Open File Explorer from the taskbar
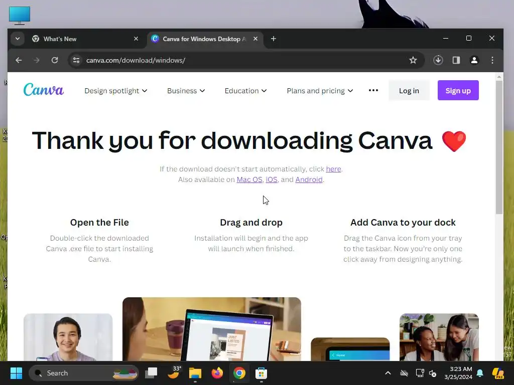 pyautogui.click(x=195, y=373)
